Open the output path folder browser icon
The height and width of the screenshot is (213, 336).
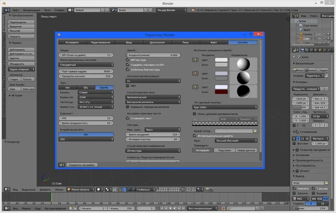tap(326, 183)
